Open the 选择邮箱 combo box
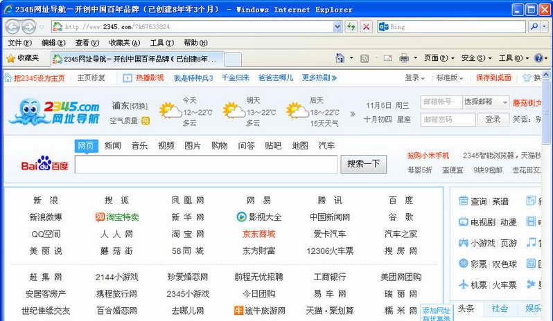This screenshot has height=321, width=553. 486,102
